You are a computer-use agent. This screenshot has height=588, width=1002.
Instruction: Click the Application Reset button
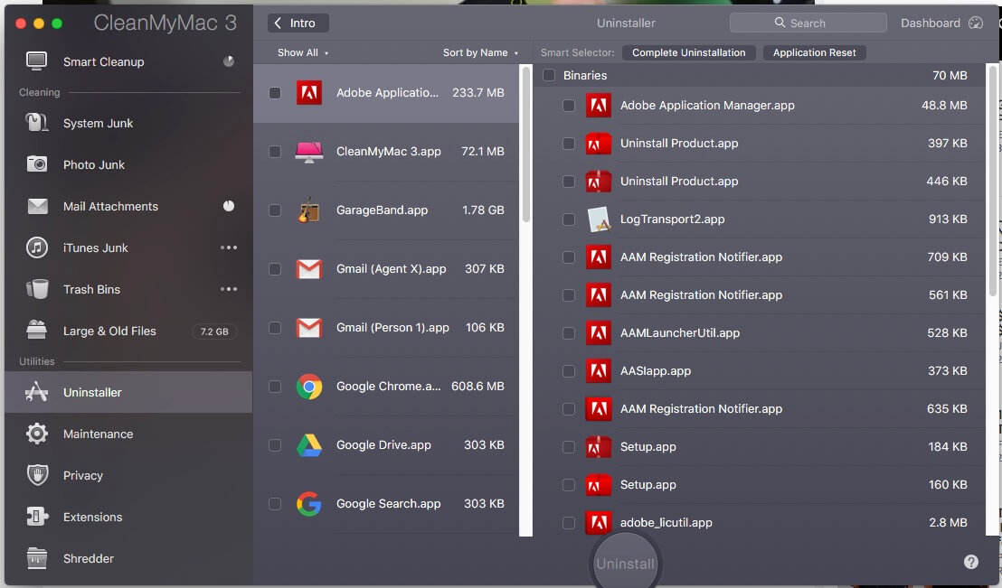coord(814,52)
